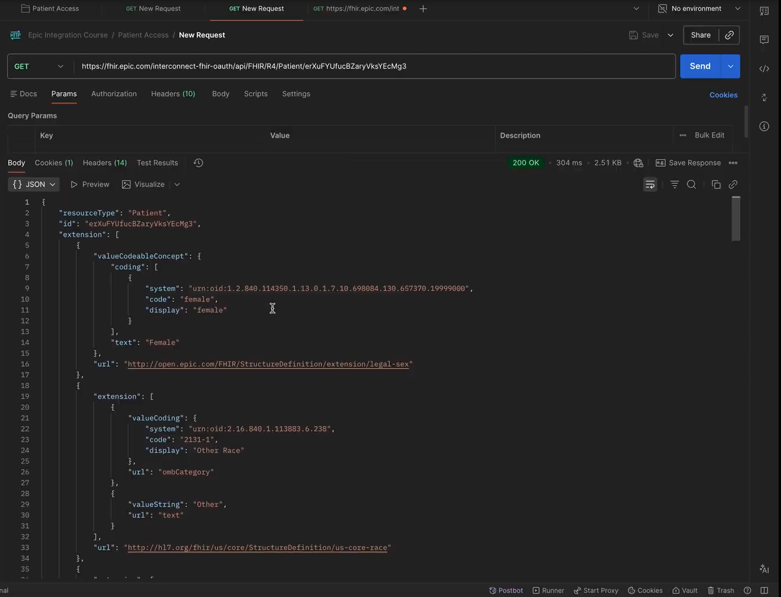
Task: Open the code snippet panel icon
Action: tap(764, 69)
